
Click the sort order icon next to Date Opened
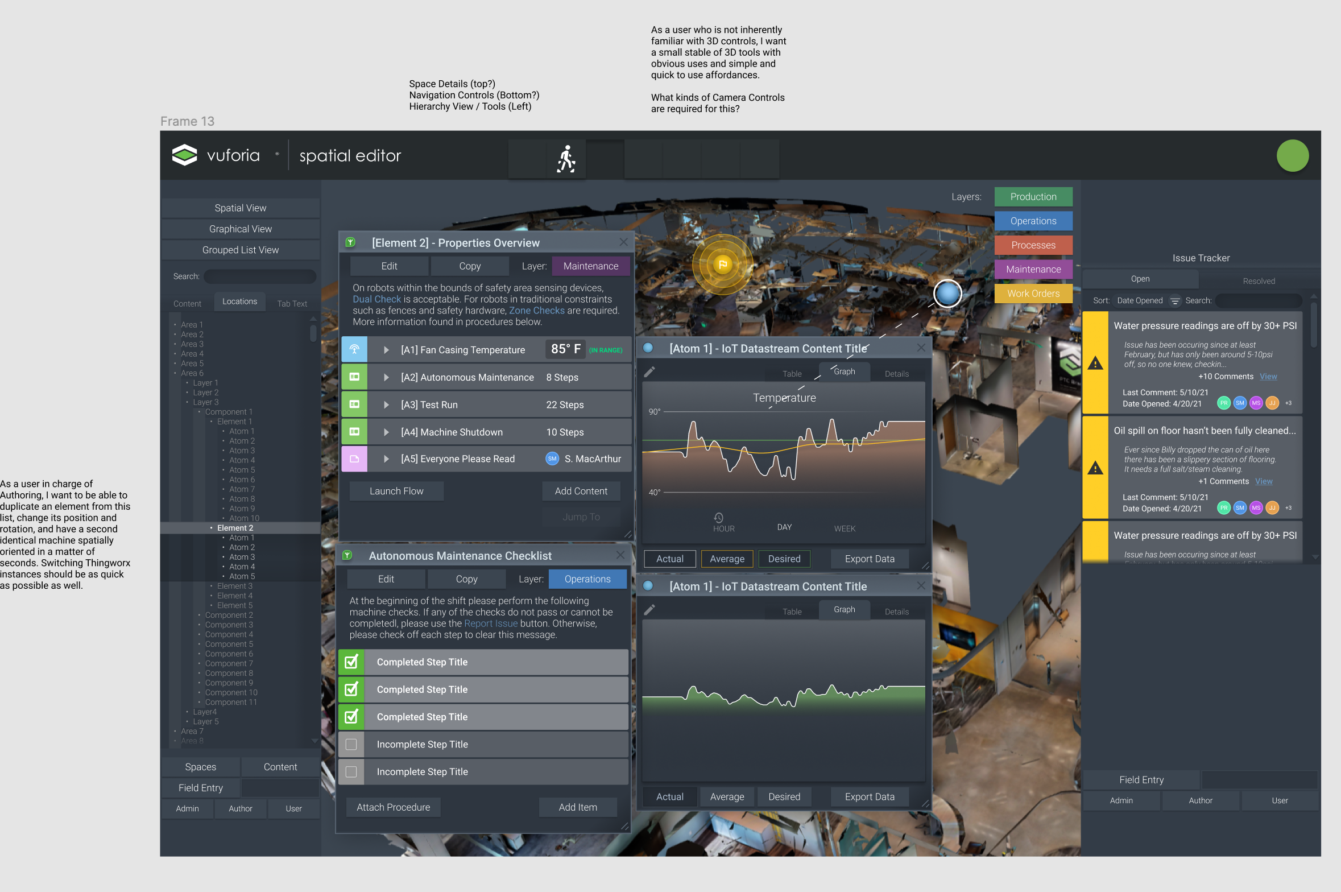[x=1174, y=300]
